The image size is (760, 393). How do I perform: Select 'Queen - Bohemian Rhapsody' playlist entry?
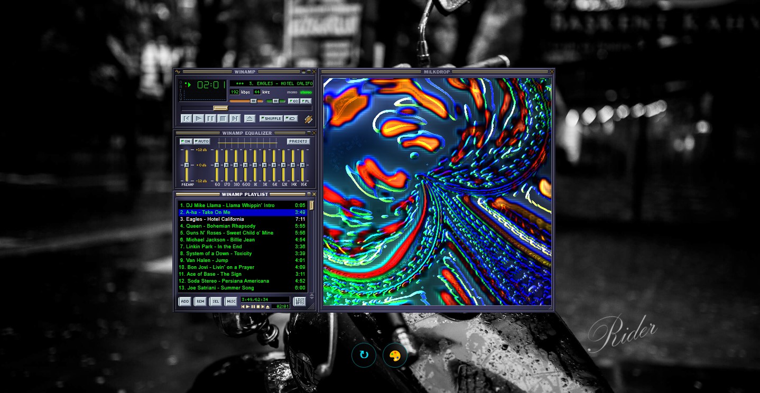click(x=243, y=226)
